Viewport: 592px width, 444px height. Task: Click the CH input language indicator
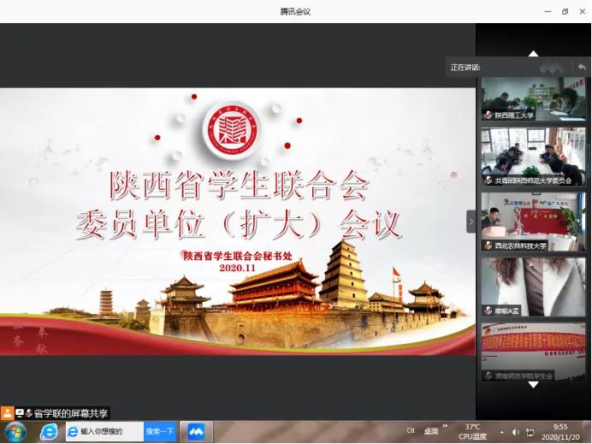click(x=411, y=431)
